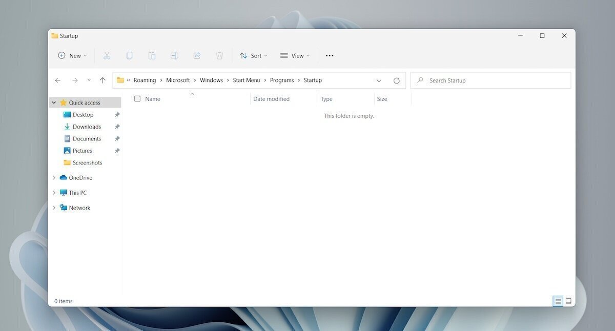Screen dimensions: 615x331
Task: Switch to large icons view in status bar
Action: (568, 301)
